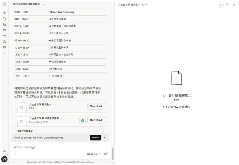Select the time cell '05:05 - 07:40'

pos(22,33)
